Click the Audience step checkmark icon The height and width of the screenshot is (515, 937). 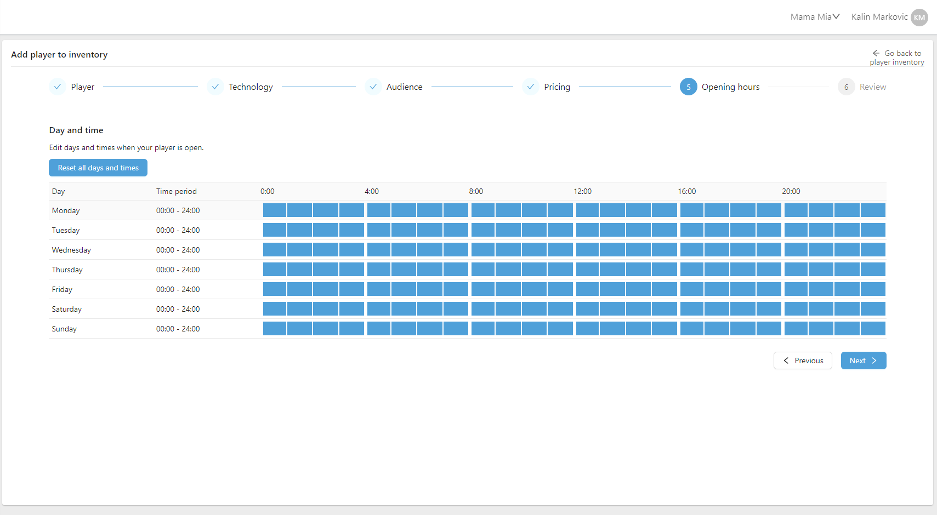pos(373,87)
